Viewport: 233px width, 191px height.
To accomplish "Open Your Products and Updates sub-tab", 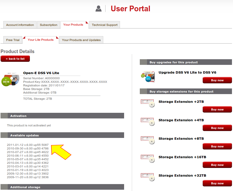I will pyautogui.click(x=81, y=40).
